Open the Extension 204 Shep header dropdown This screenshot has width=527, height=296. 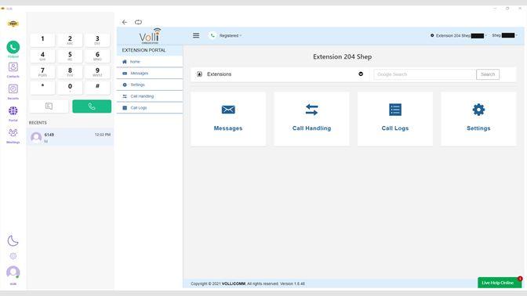pos(459,35)
